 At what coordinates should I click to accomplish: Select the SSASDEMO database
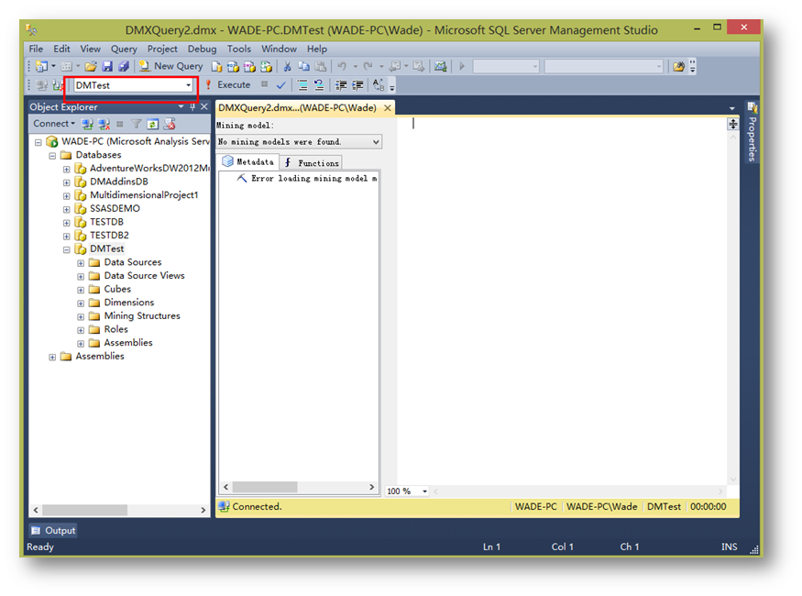[x=115, y=209]
